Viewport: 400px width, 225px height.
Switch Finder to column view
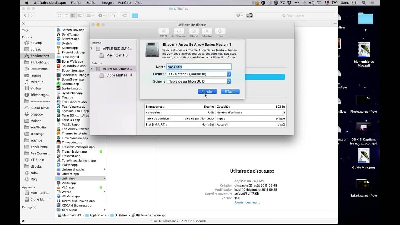coord(73,15)
